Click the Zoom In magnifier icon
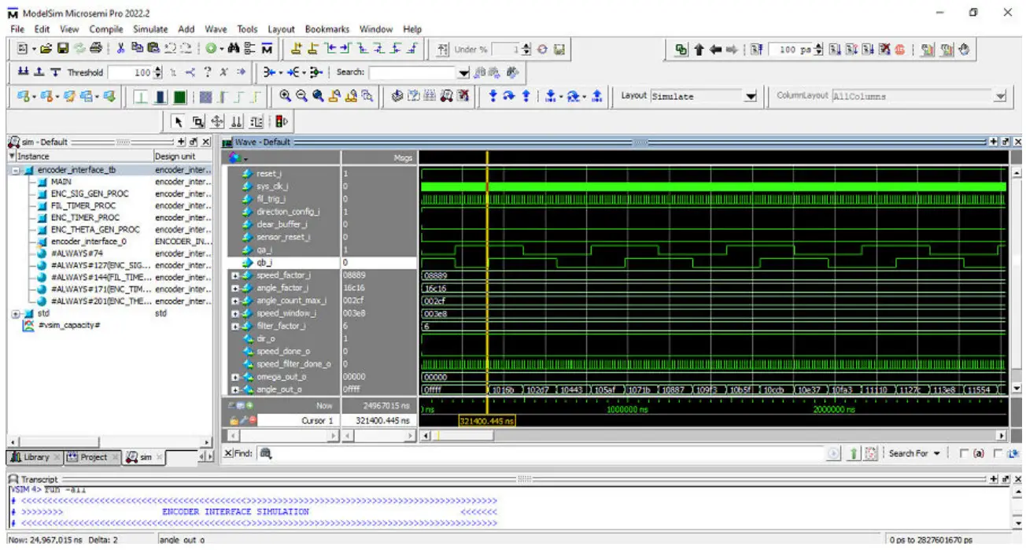Image resolution: width=1026 pixels, height=550 pixels. click(285, 96)
